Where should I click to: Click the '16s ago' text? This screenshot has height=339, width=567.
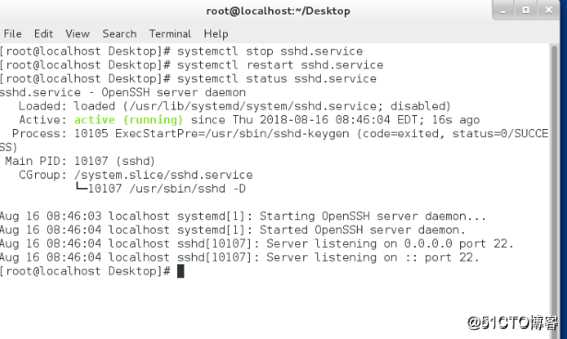[456, 120]
